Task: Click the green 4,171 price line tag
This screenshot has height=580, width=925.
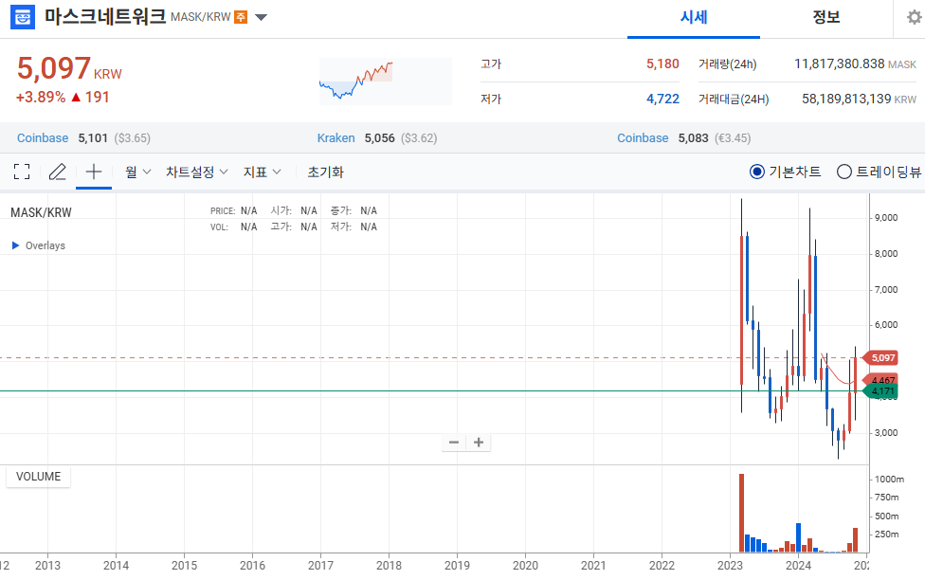Action: [881, 391]
